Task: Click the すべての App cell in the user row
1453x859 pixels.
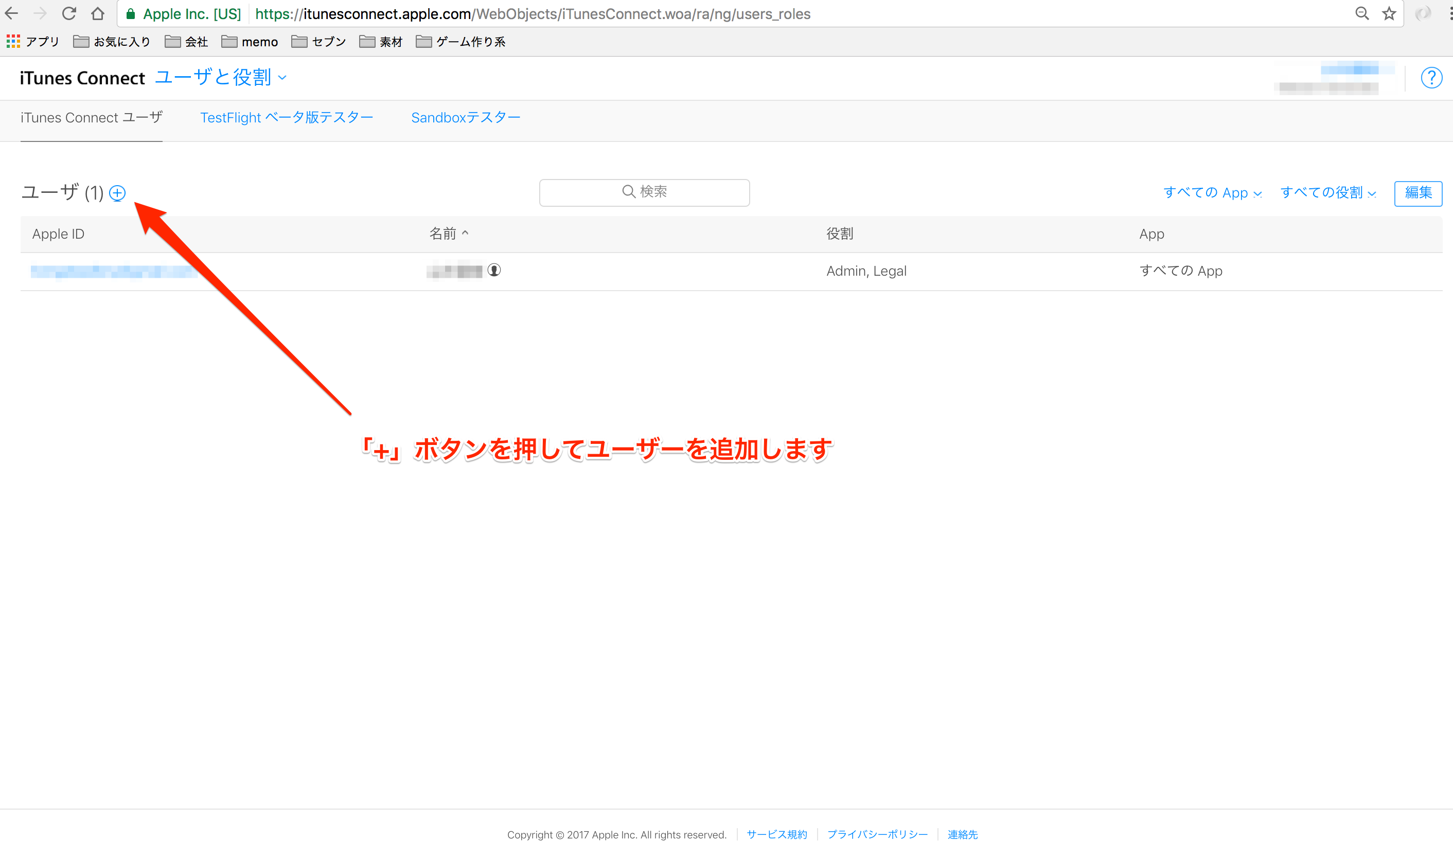Action: pyautogui.click(x=1180, y=271)
